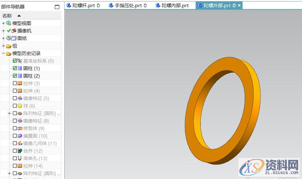Collapse the 模型历史记录 folder
The width and height of the screenshot is (302, 179).
(x=3, y=53)
